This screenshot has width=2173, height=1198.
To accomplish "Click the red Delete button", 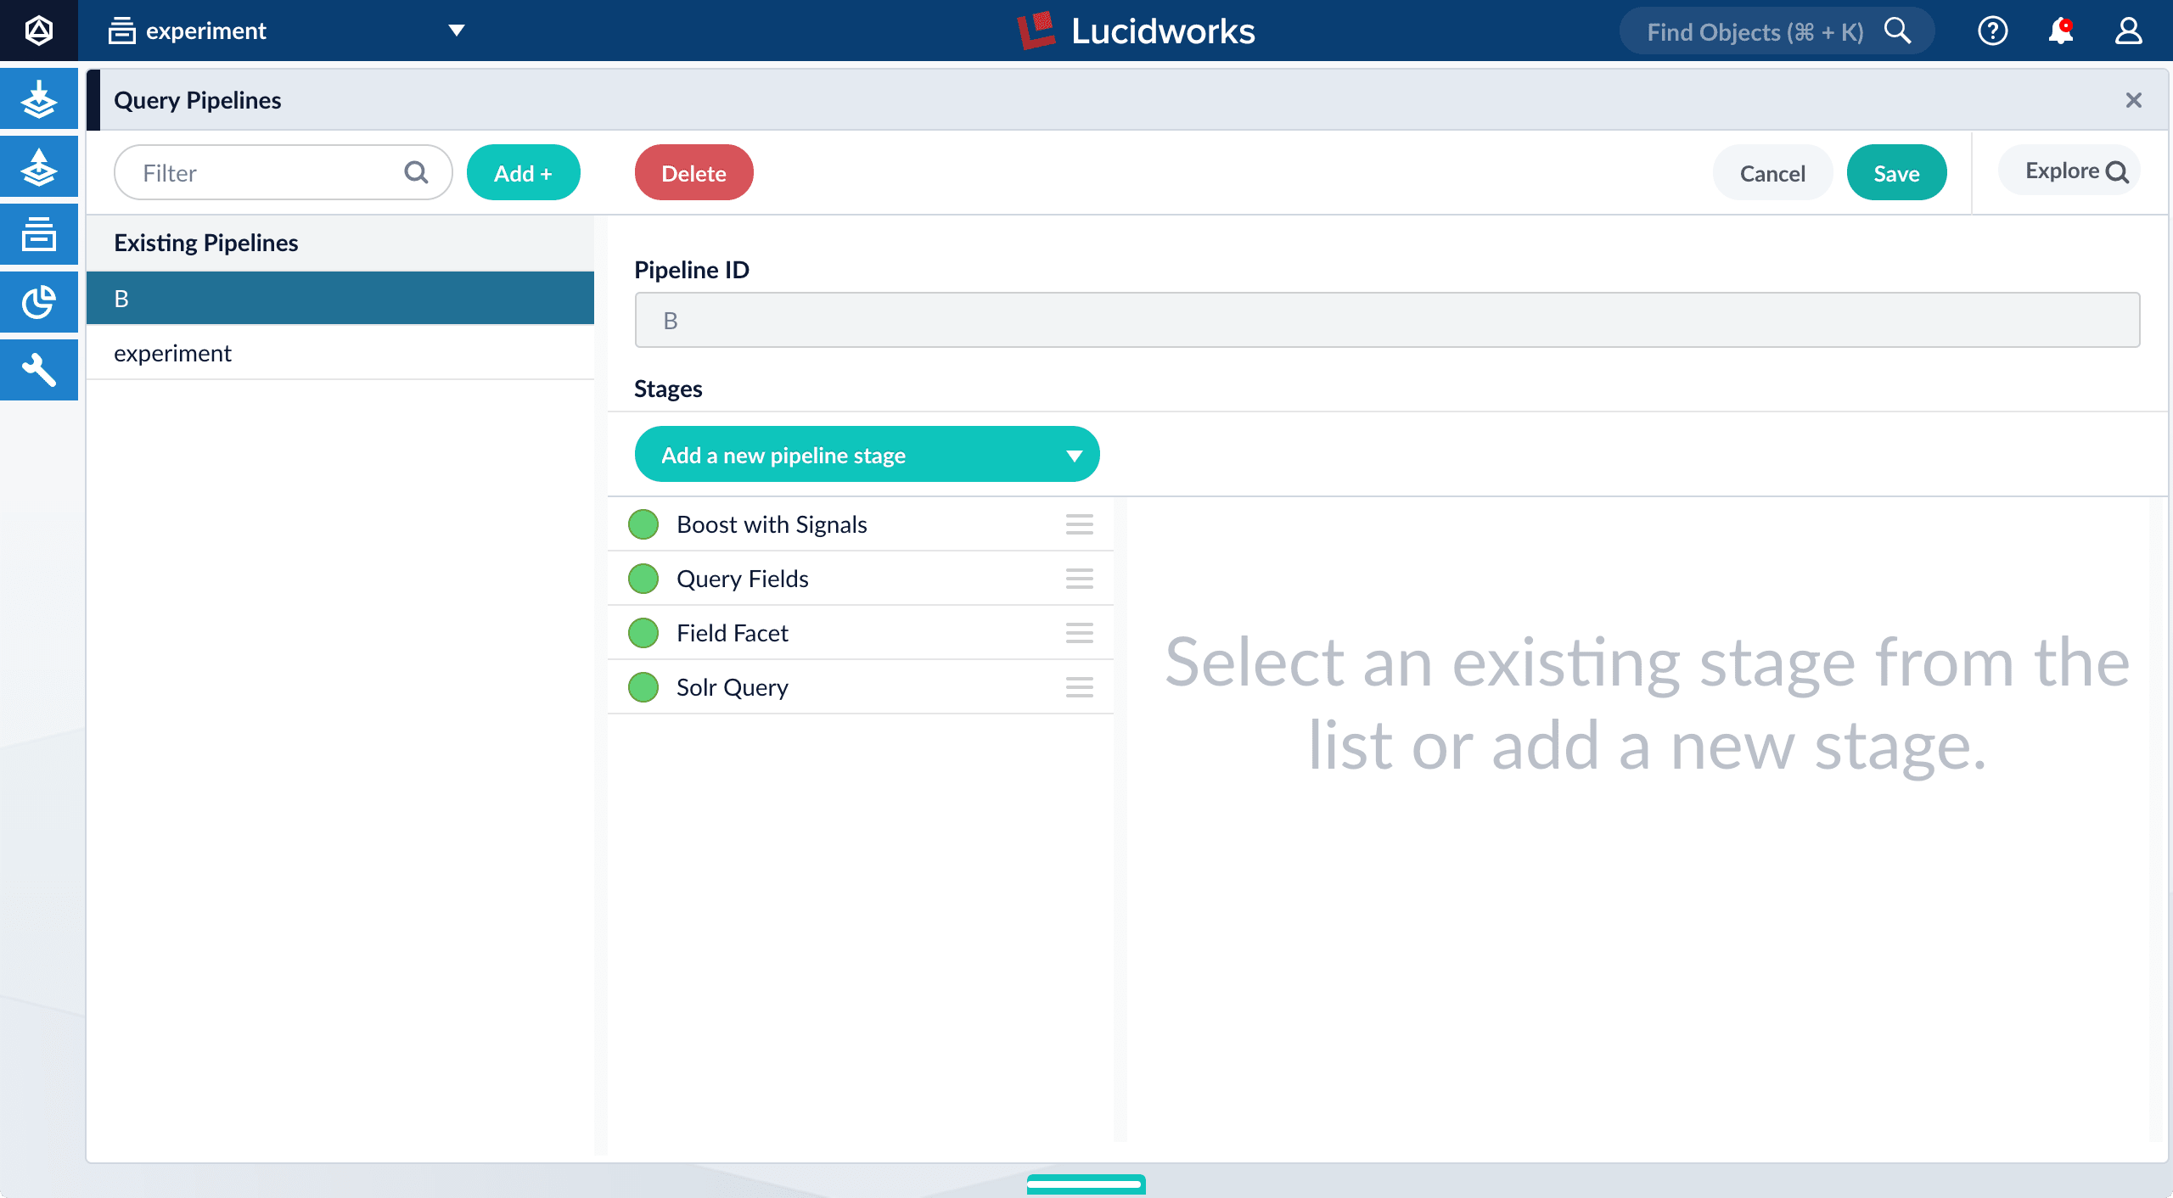I will [x=693, y=172].
